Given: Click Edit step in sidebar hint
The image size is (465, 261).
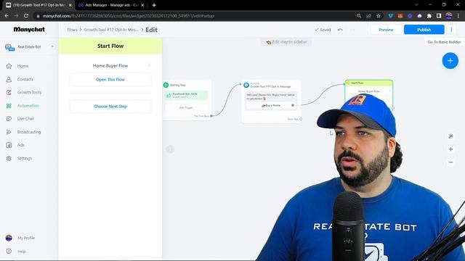Looking at the screenshot, I should pyautogui.click(x=286, y=42).
